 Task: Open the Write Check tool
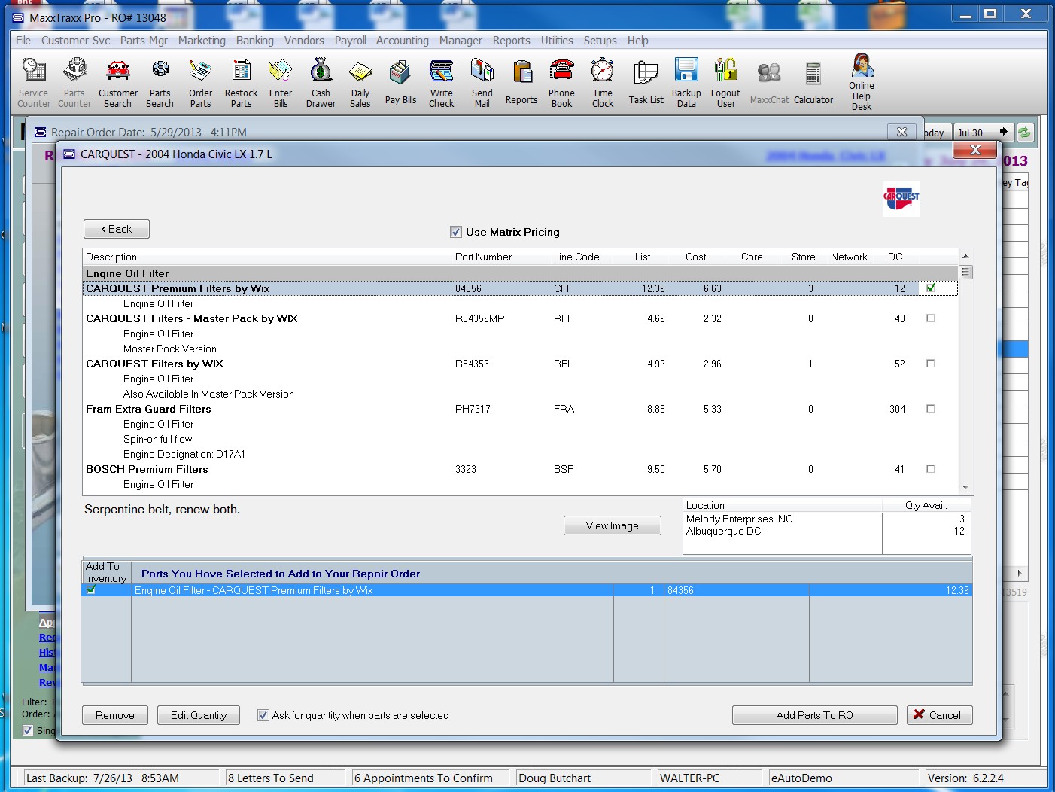coord(442,83)
